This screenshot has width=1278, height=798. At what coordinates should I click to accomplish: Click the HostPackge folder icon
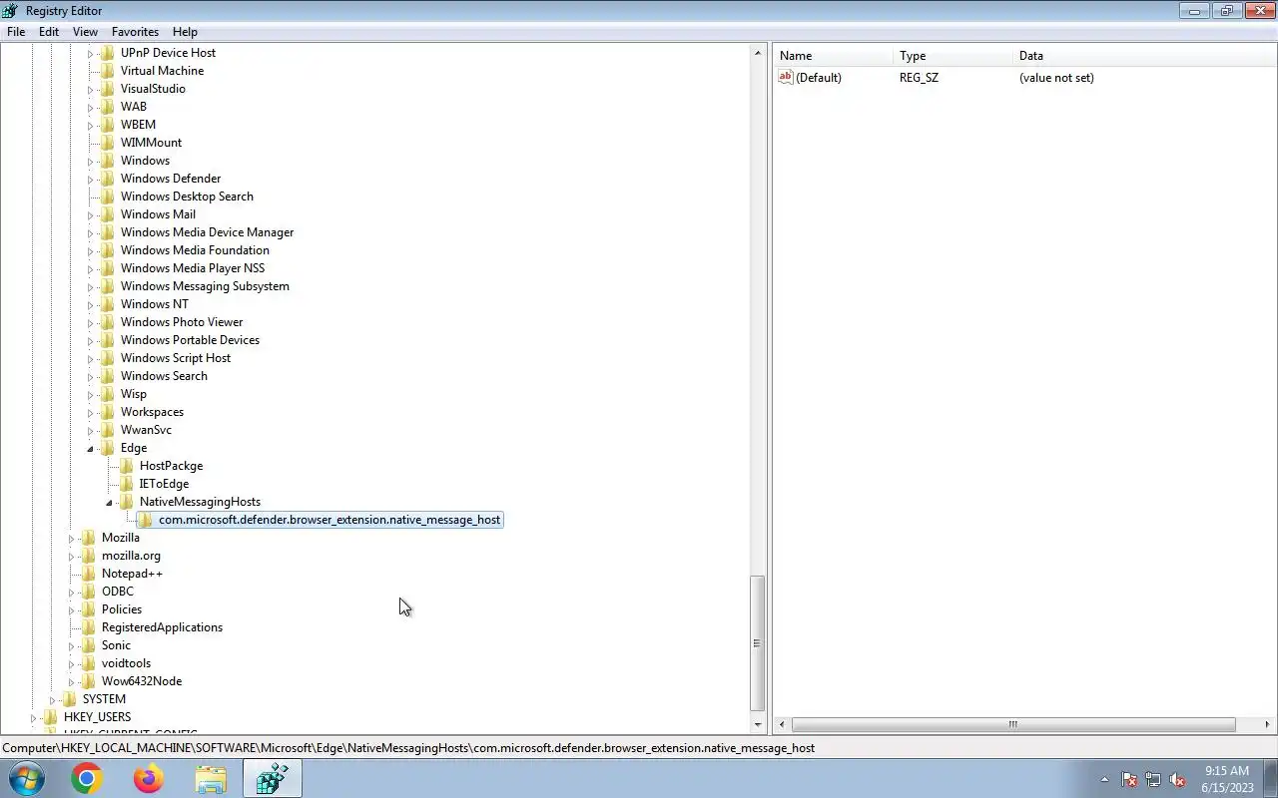pyautogui.click(x=127, y=466)
